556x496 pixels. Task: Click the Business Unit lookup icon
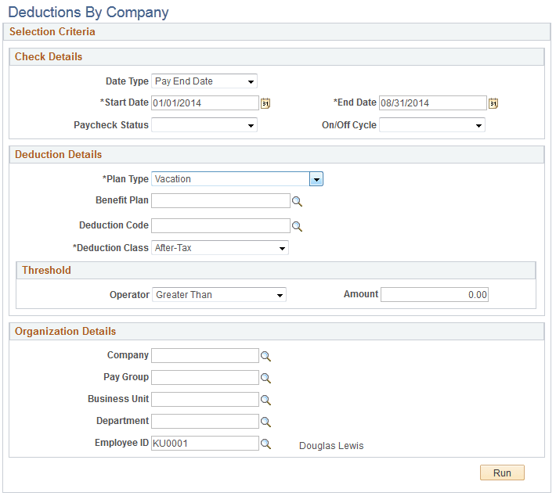265,400
